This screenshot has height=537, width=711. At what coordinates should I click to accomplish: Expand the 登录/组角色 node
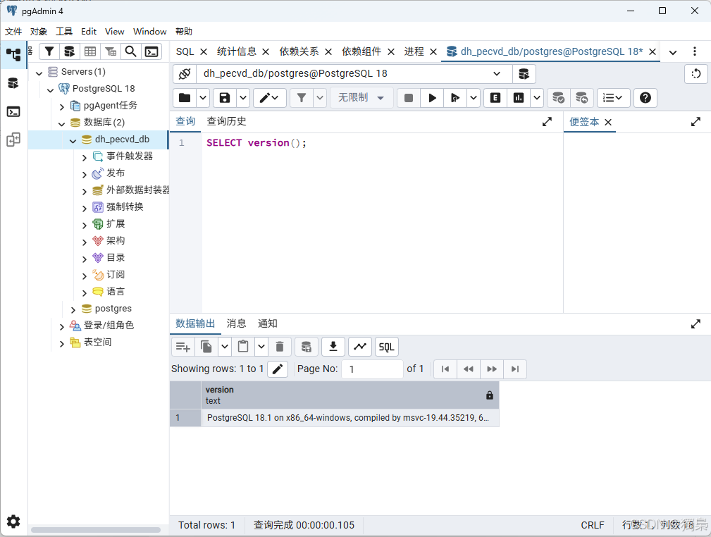coord(62,326)
